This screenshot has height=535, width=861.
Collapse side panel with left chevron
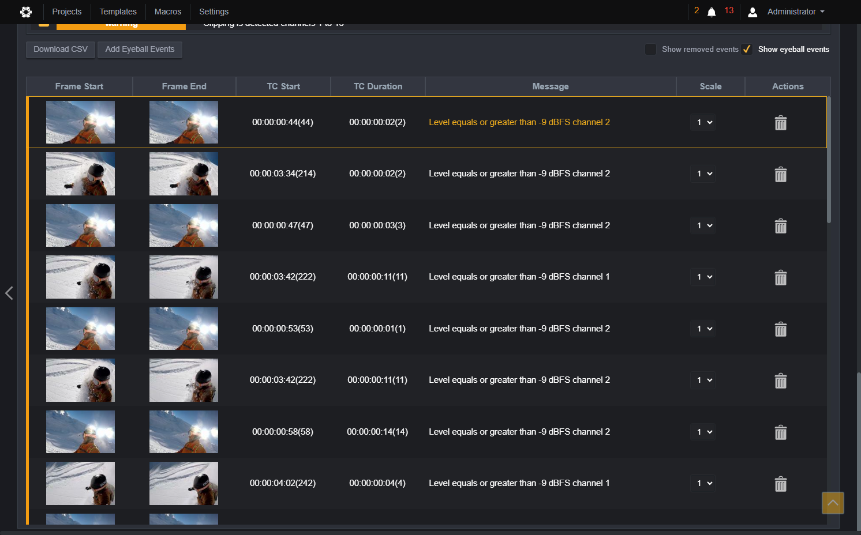(x=9, y=293)
